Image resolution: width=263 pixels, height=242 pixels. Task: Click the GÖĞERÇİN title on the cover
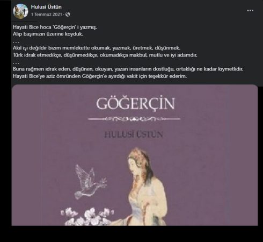pyautogui.click(x=135, y=104)
